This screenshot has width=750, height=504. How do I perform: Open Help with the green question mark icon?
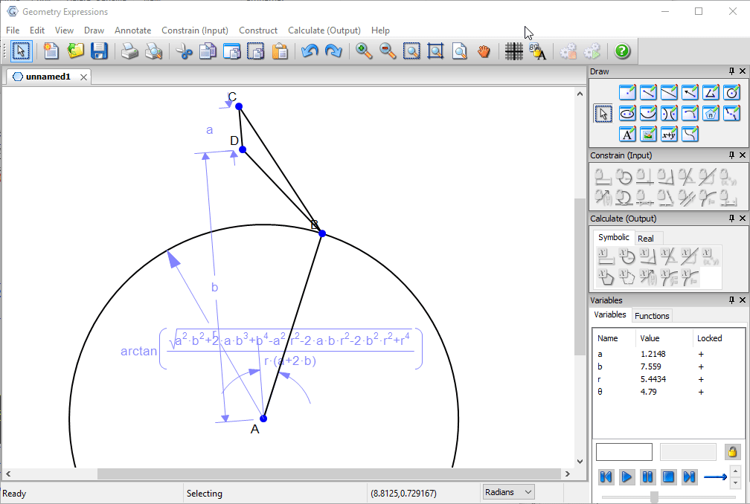[622, 51]
